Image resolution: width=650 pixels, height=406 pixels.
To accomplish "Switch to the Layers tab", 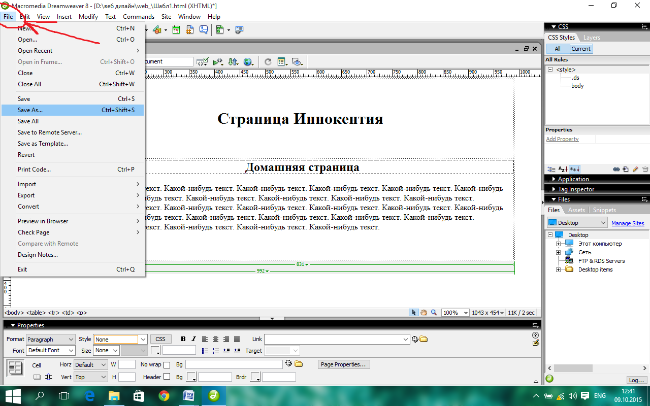I will tap(592, 38).
